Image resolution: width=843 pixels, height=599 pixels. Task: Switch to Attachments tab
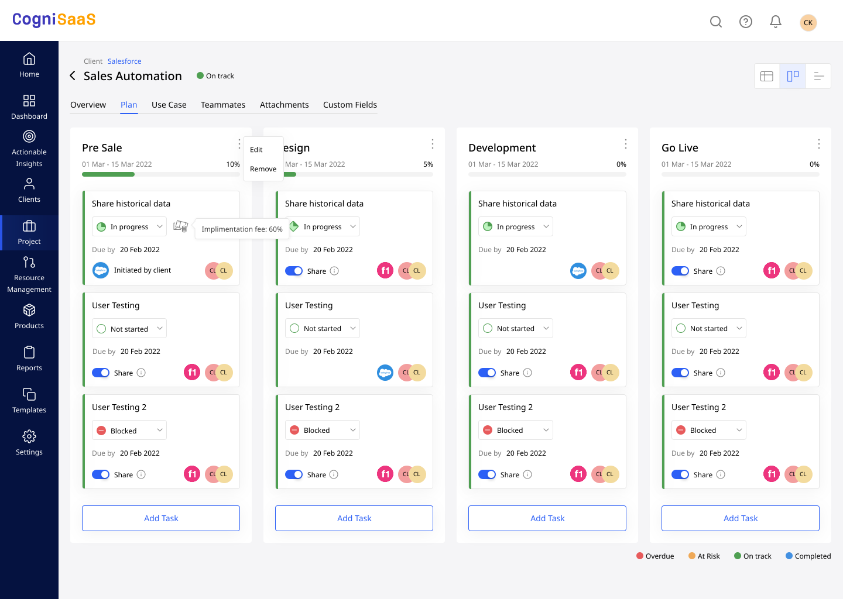coord(285,105)
